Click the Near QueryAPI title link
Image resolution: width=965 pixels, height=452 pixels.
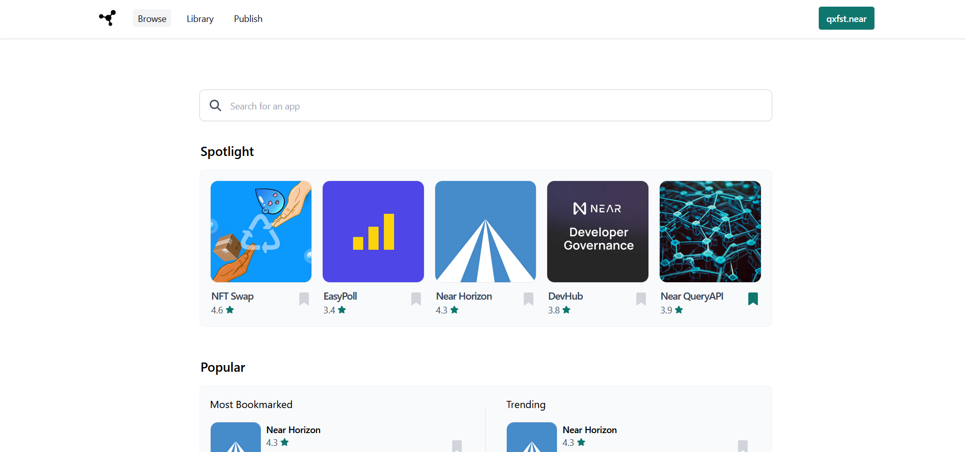(x=692, y=296)
